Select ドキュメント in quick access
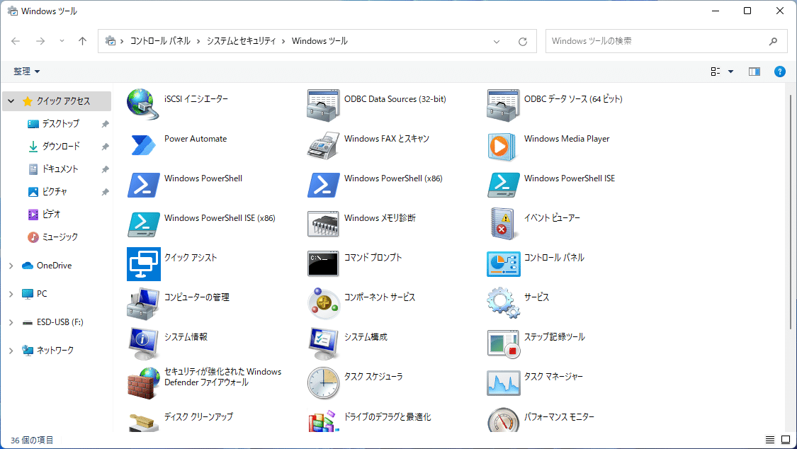The image size is (797, 449). (x=60, y=169)
